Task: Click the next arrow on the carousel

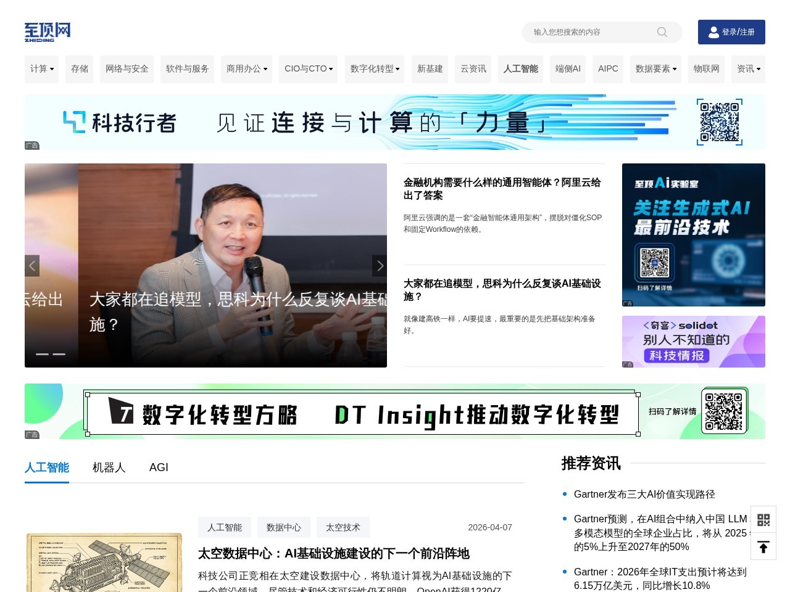Action: [x=380, y=266]
